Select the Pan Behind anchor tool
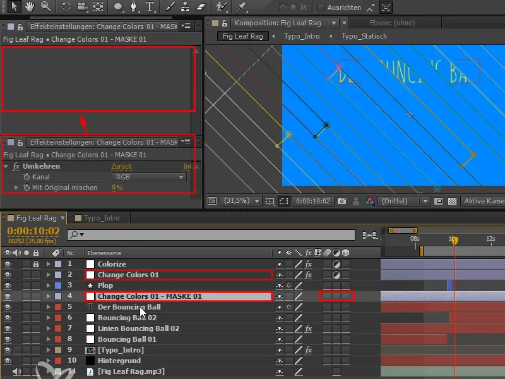 click(x=98, y=7)
